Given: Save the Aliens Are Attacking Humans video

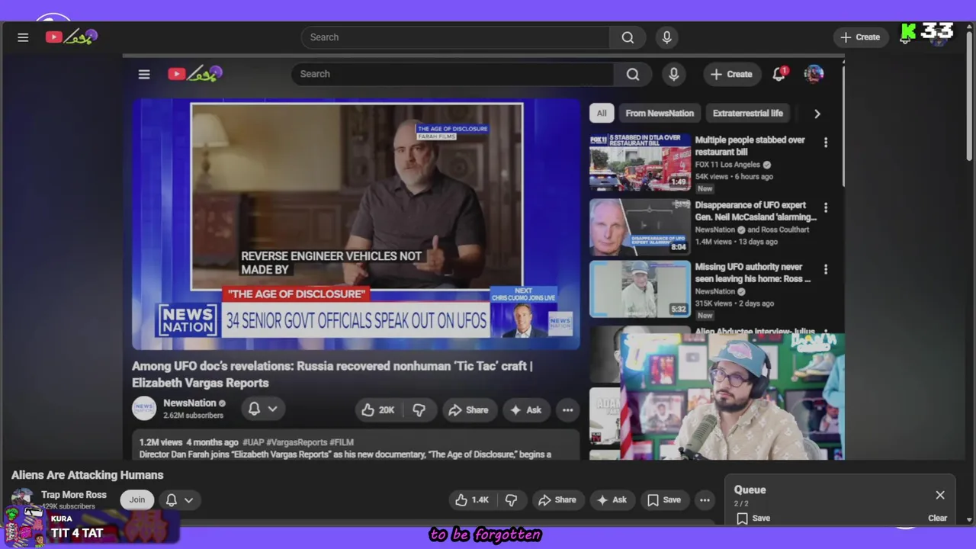Looking at the screenshot, I should click(x=663, y=500).
